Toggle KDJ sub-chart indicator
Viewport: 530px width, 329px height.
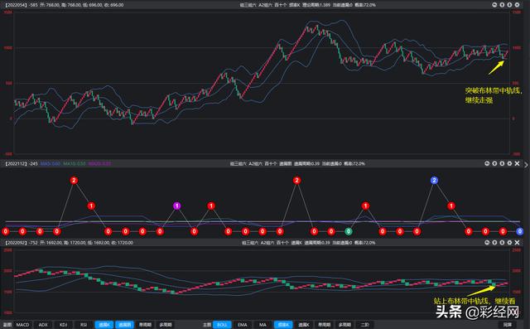point(63,325)
